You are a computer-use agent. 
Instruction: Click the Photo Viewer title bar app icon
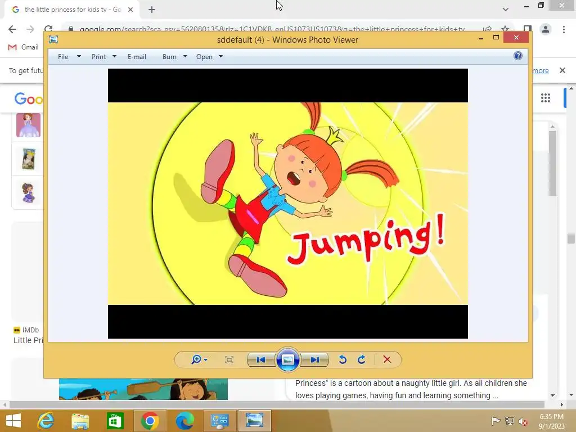coord(53,39)
